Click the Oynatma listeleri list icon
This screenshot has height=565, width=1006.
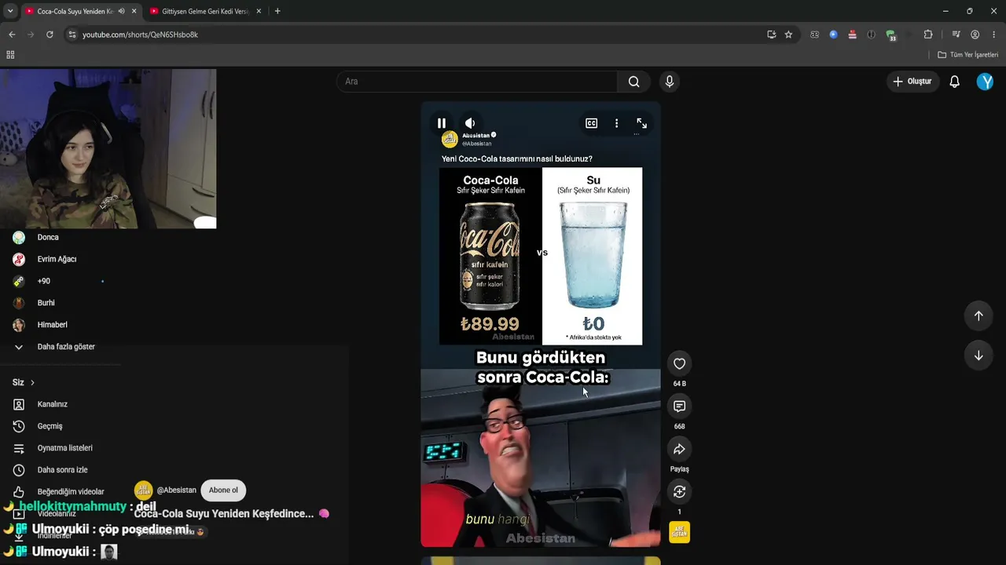[19, 448]
